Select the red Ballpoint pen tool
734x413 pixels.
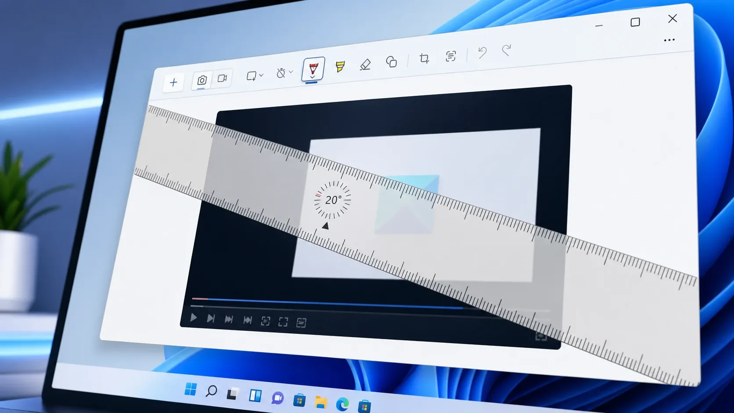313,69
